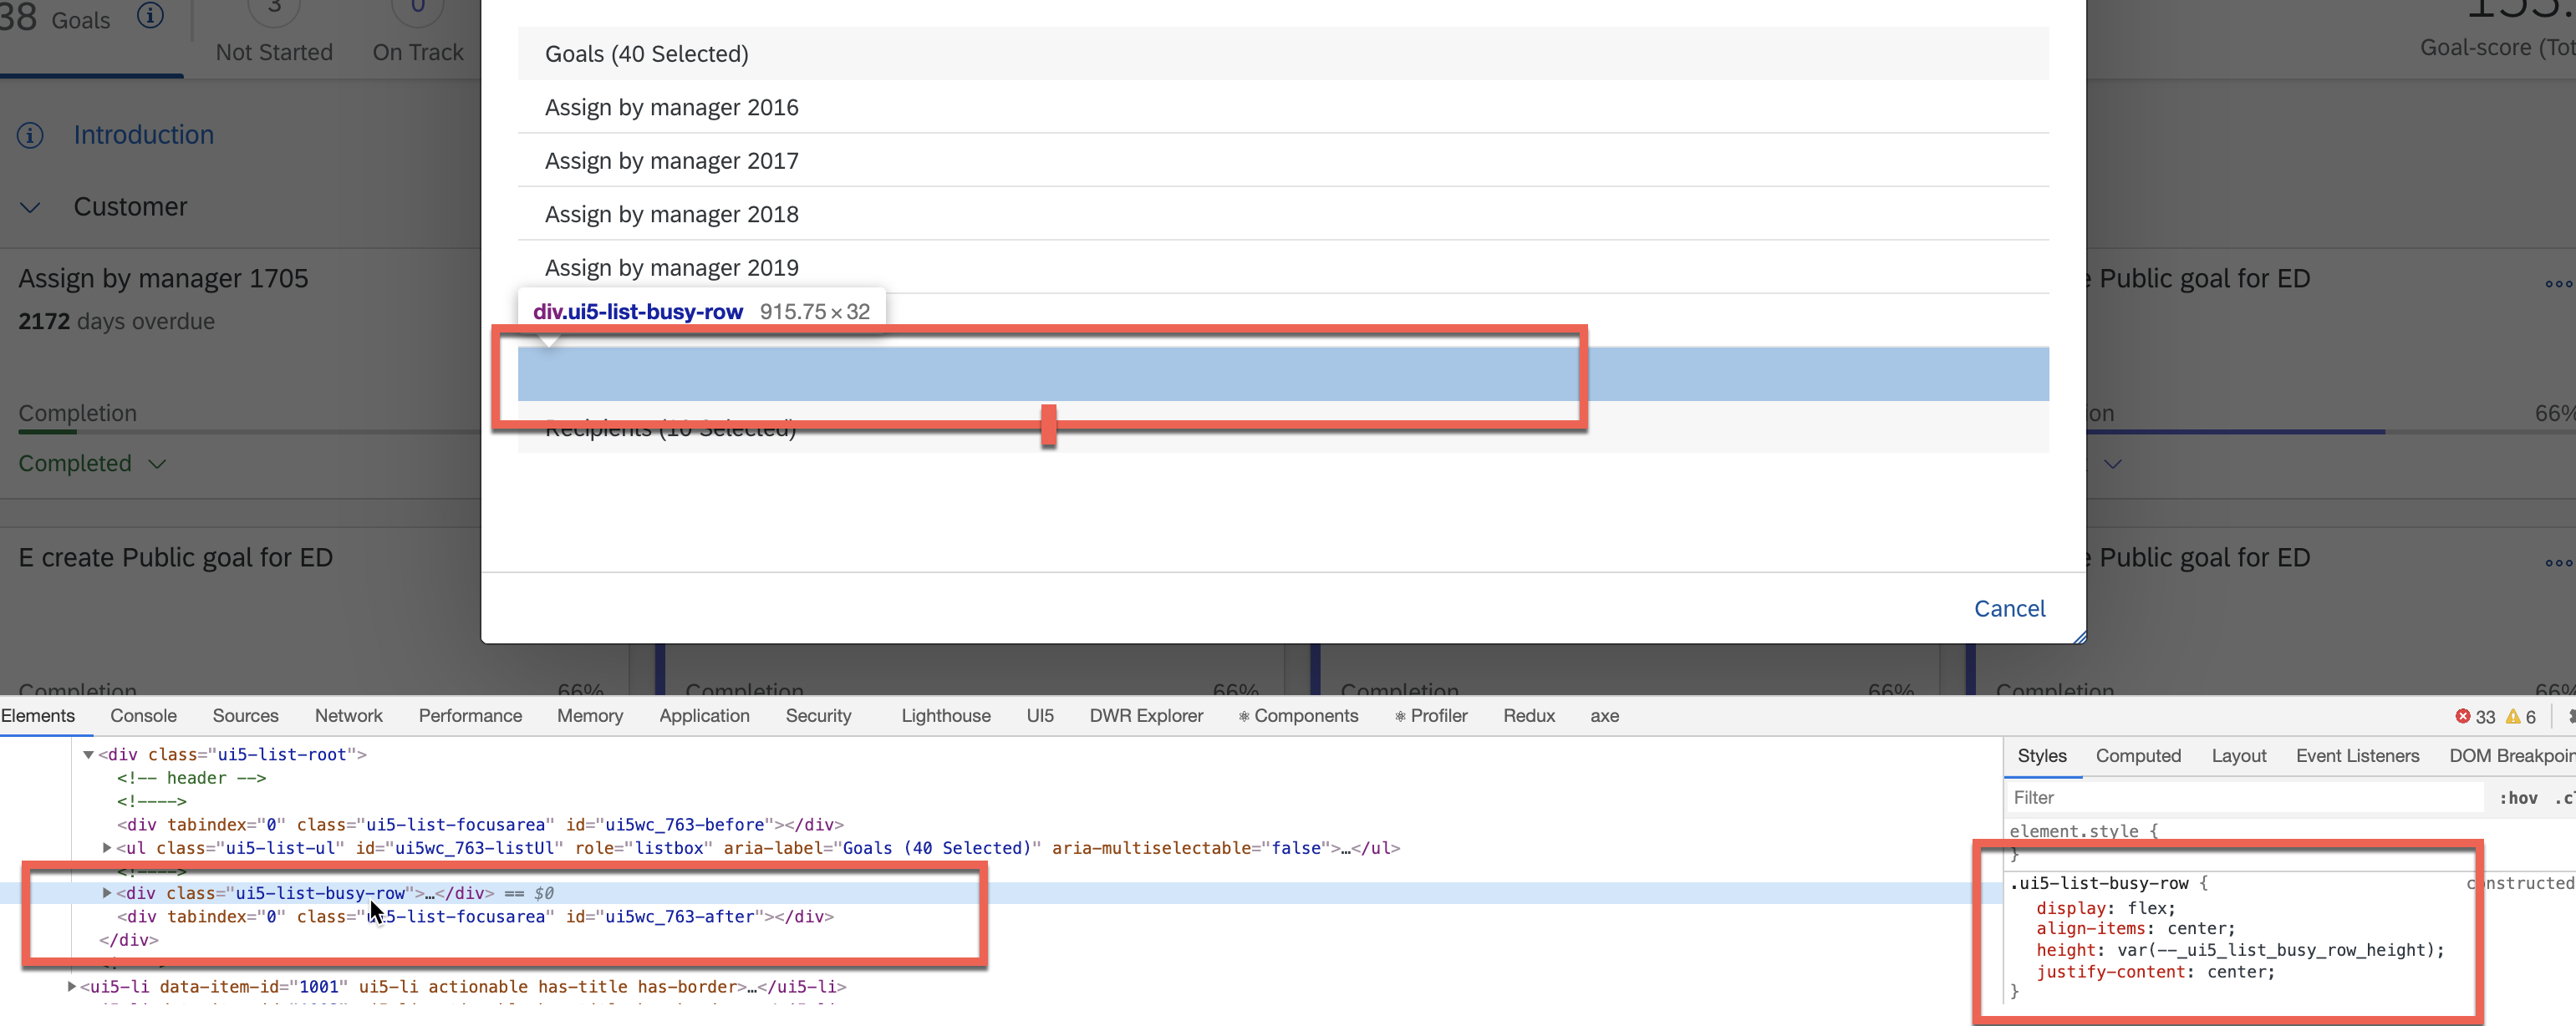The image size is (2576, 1026).
Task: Expand the ui5-list-ul listbox node
Action: point(107,848)
